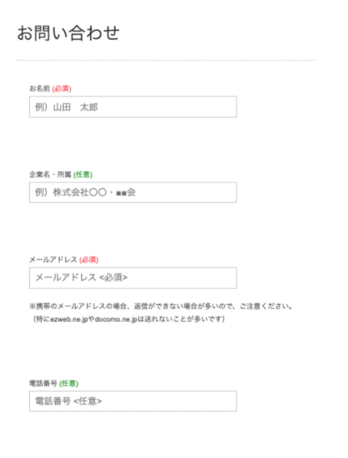The image size is (348, 458).
Task: Click the dotted divider under the heading
Action: [x=166, y=60]
